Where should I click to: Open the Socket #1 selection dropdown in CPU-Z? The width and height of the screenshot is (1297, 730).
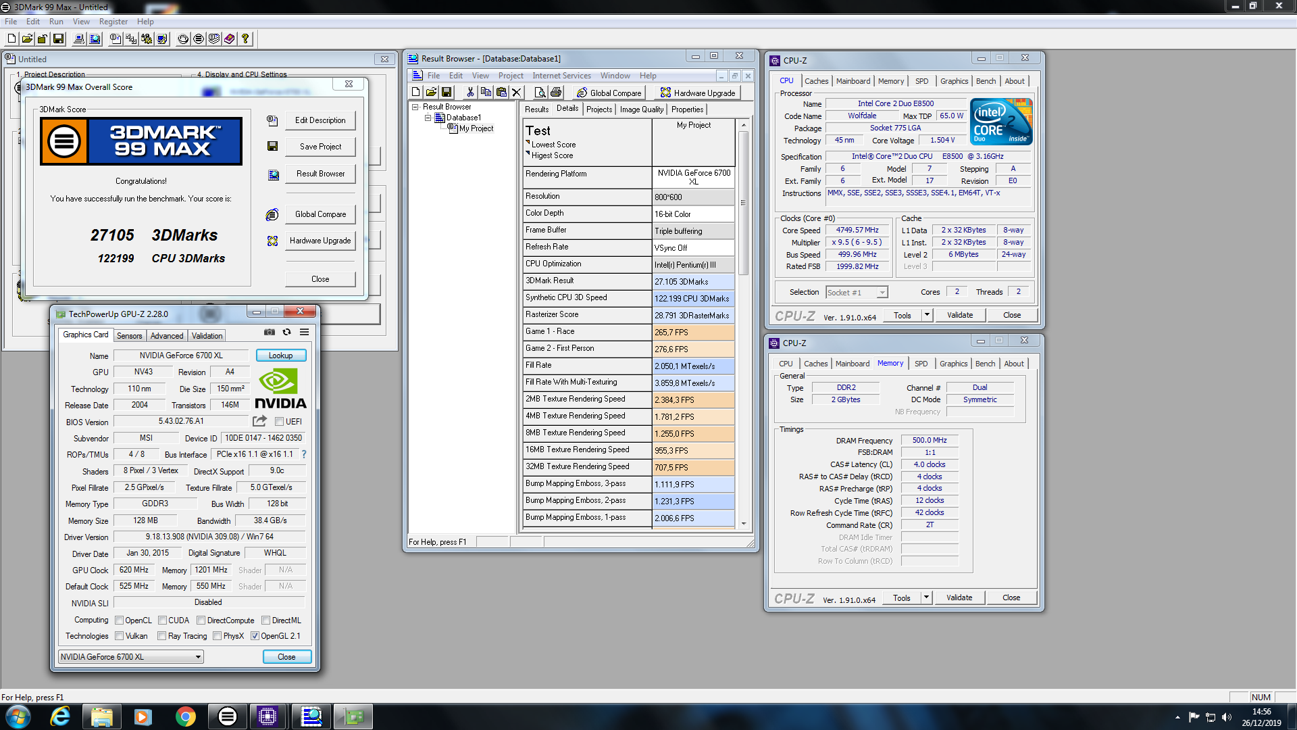coord(857,293)
